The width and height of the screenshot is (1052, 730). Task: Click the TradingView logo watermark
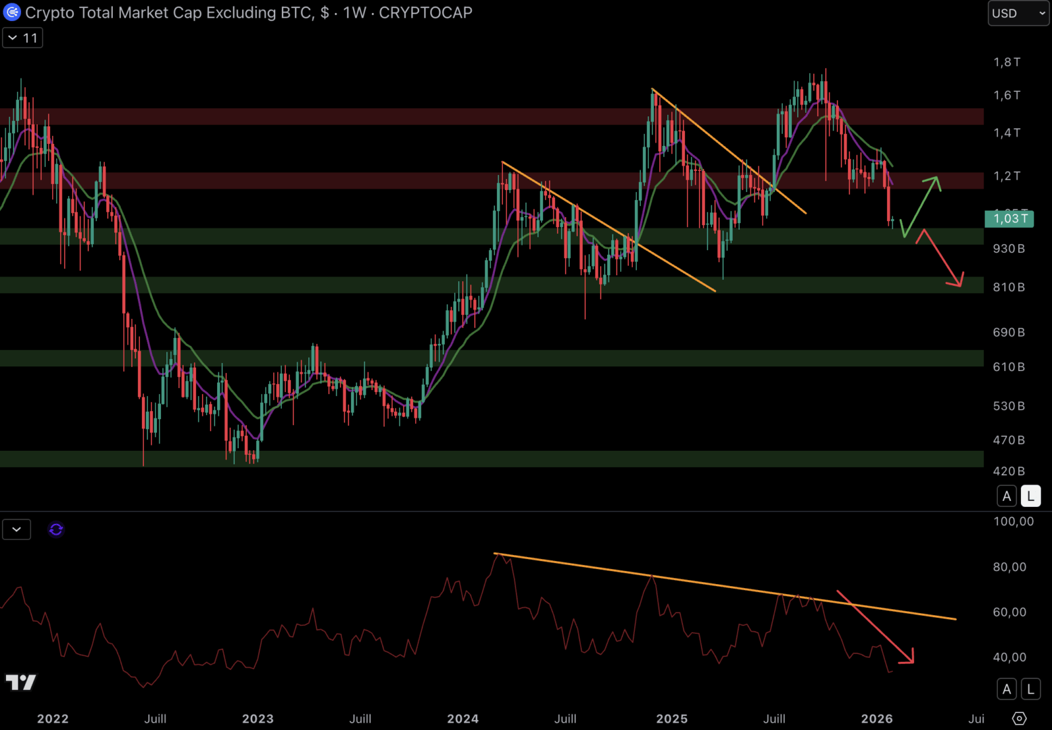(21, 683)
